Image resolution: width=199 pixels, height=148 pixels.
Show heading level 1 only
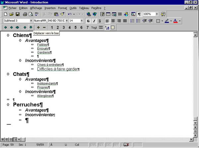tap(52, 27)
